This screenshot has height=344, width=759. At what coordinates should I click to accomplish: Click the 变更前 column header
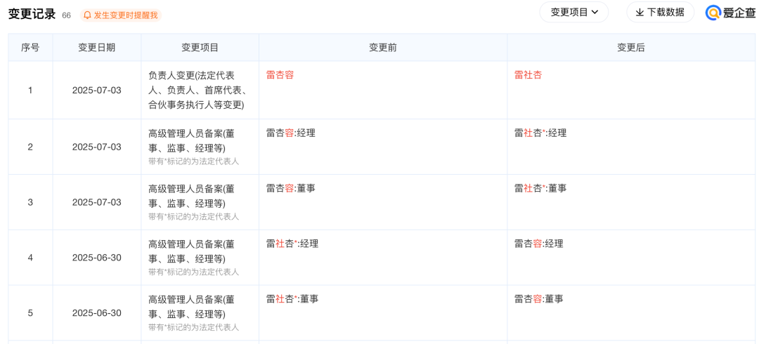383,48
